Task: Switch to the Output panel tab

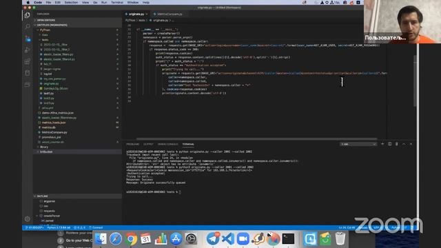Action: [x=148, y=144]
